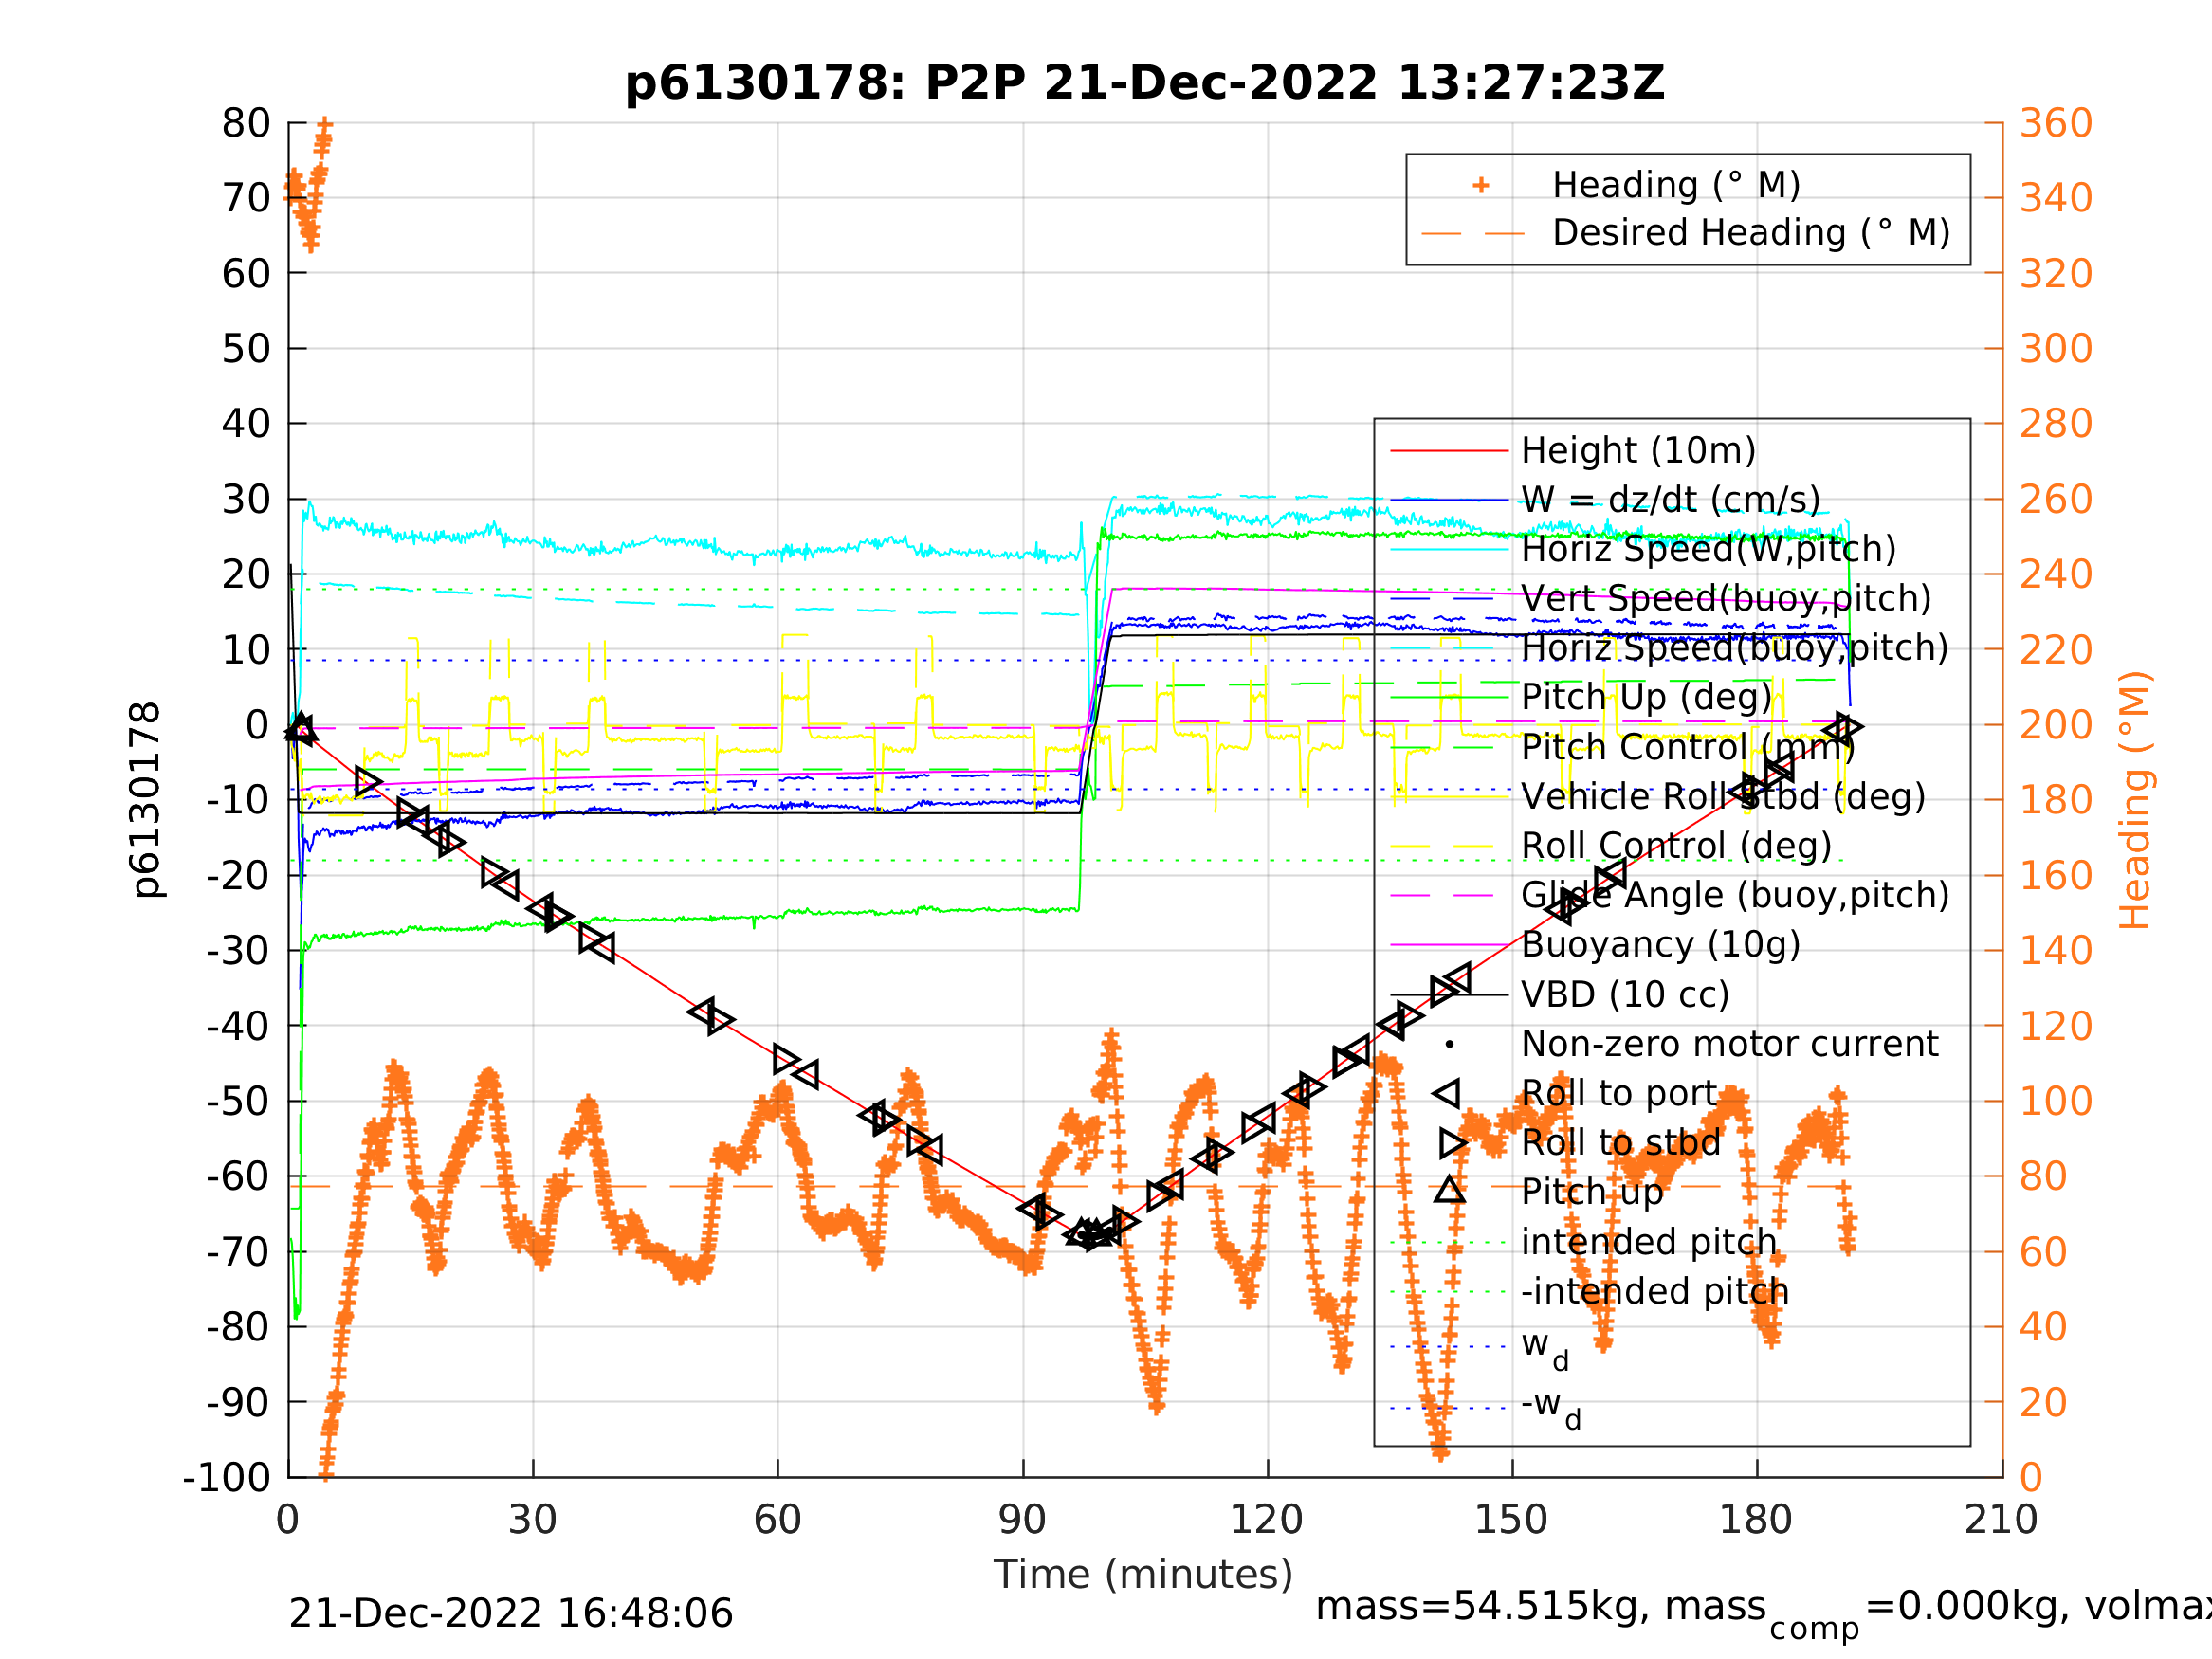This screenshot has height=1659, width=2212.
Task: Click the -w d legend entry
Action: (x=1550, y=1405)
